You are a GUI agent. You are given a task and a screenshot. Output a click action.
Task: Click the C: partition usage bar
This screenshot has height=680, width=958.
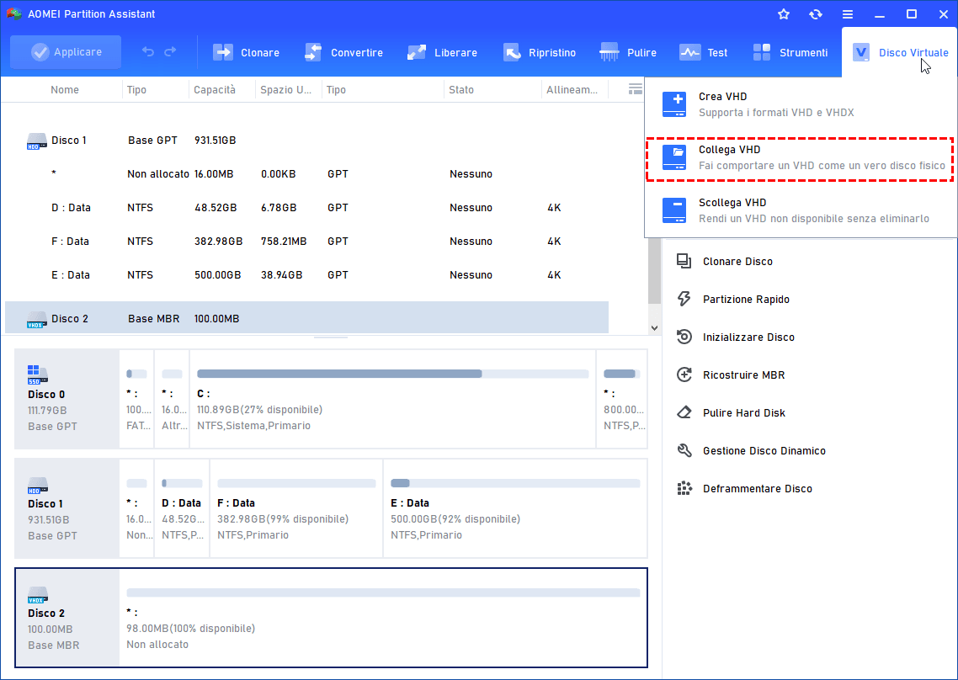coord(392,374)
